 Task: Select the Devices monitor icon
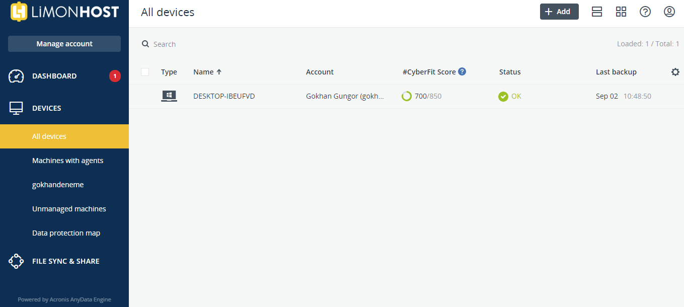tap(16, 108)
